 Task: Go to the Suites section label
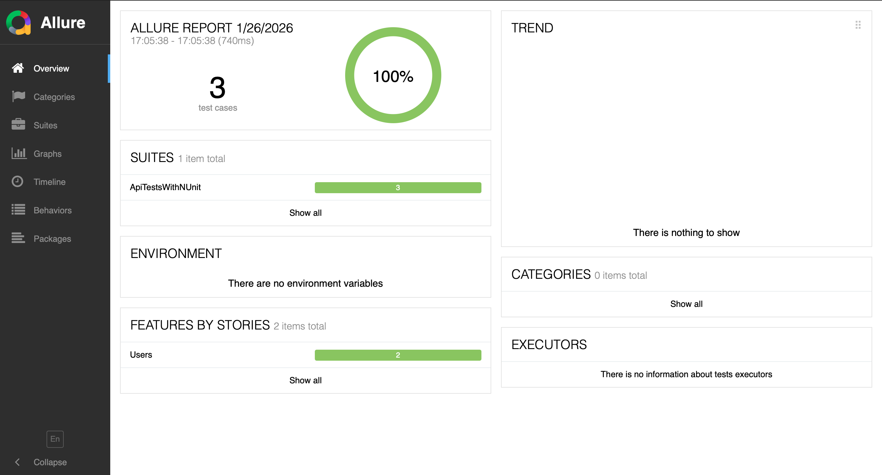pos(46,125)
